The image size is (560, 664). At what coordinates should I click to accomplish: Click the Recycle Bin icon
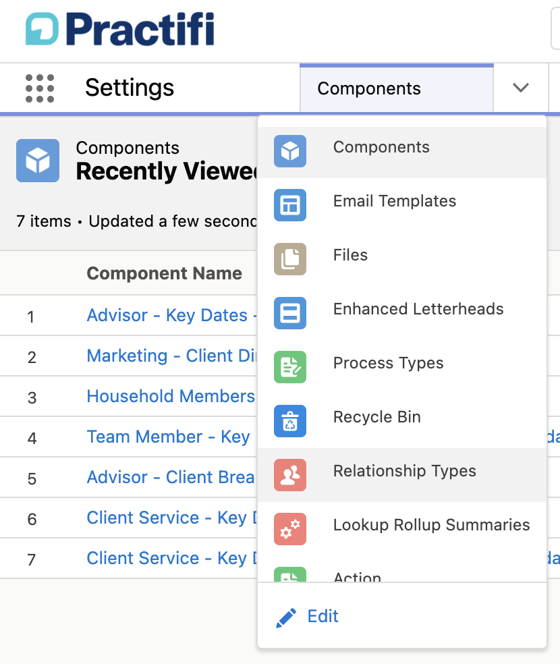290,421
